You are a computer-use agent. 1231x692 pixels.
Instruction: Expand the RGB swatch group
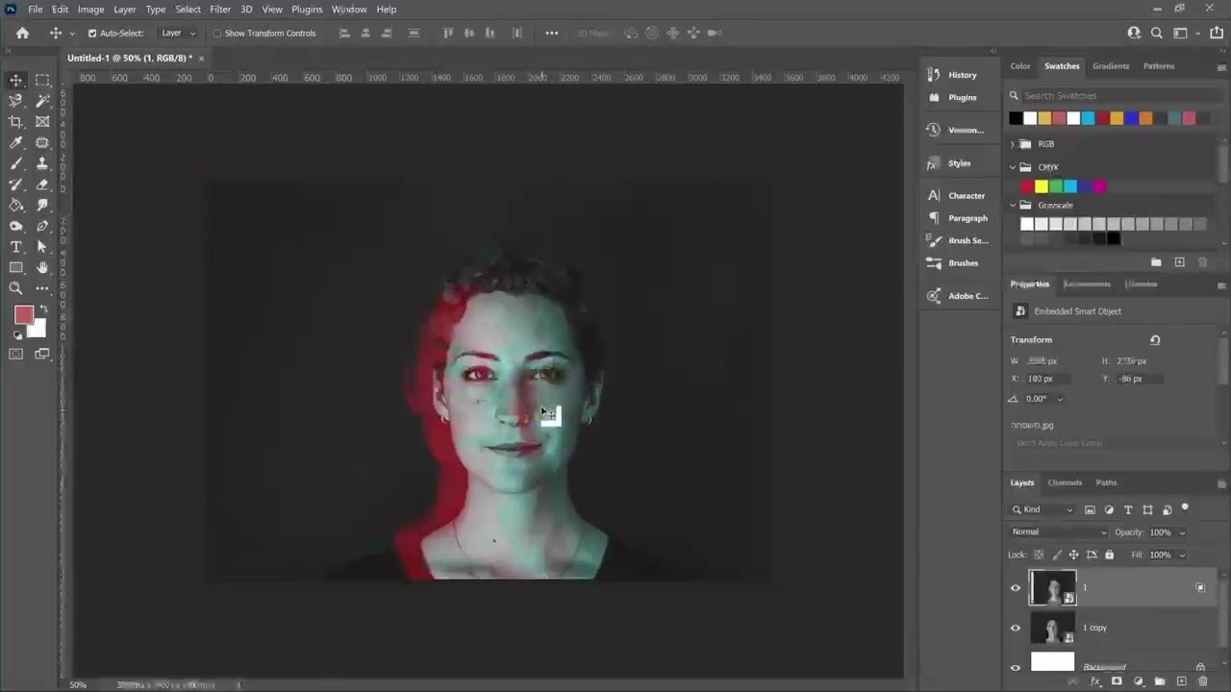click(x=1012, y=144)
